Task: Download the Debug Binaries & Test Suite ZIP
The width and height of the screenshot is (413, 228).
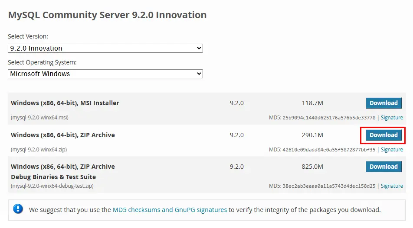Action: pos(383,167)
